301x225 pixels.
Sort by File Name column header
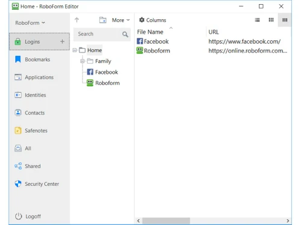coord(150,32)
